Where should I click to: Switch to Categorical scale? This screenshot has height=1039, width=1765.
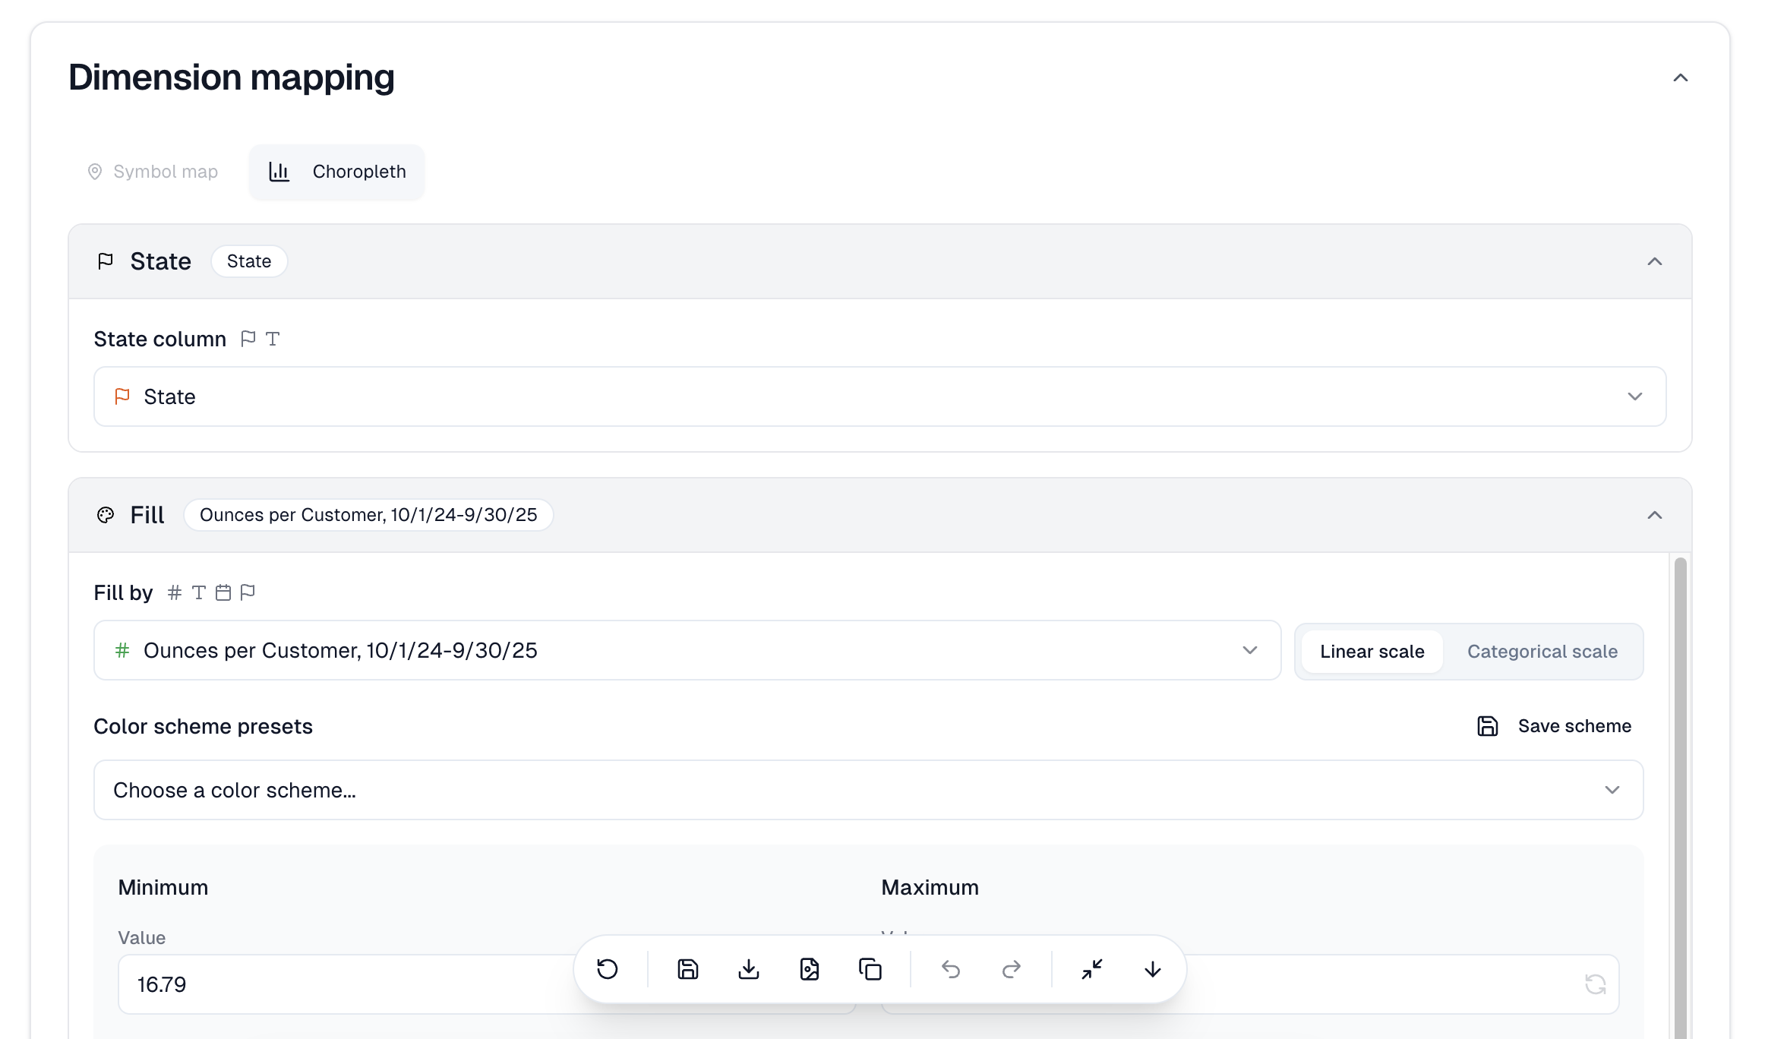click(x=1542, y=652)
